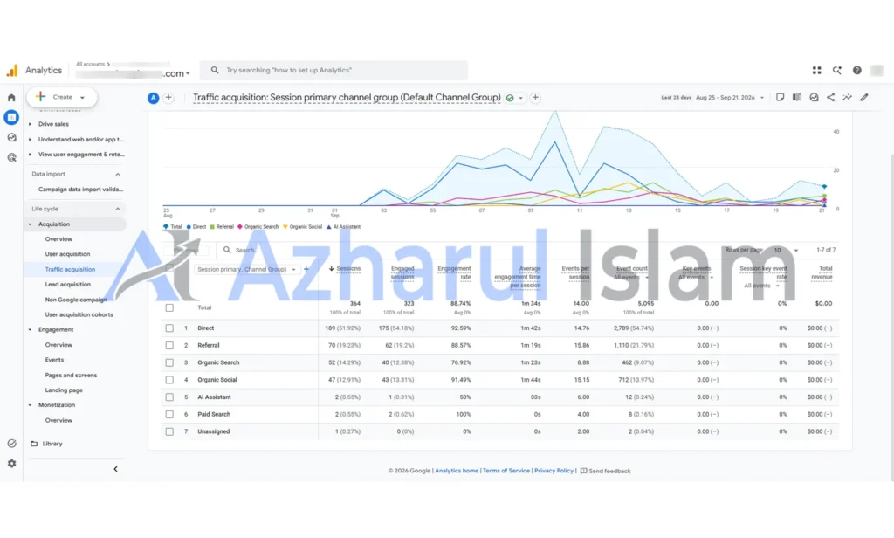Open the User acquisition report
The width and height of the screenshot is (894, 538).
point(67,254)
